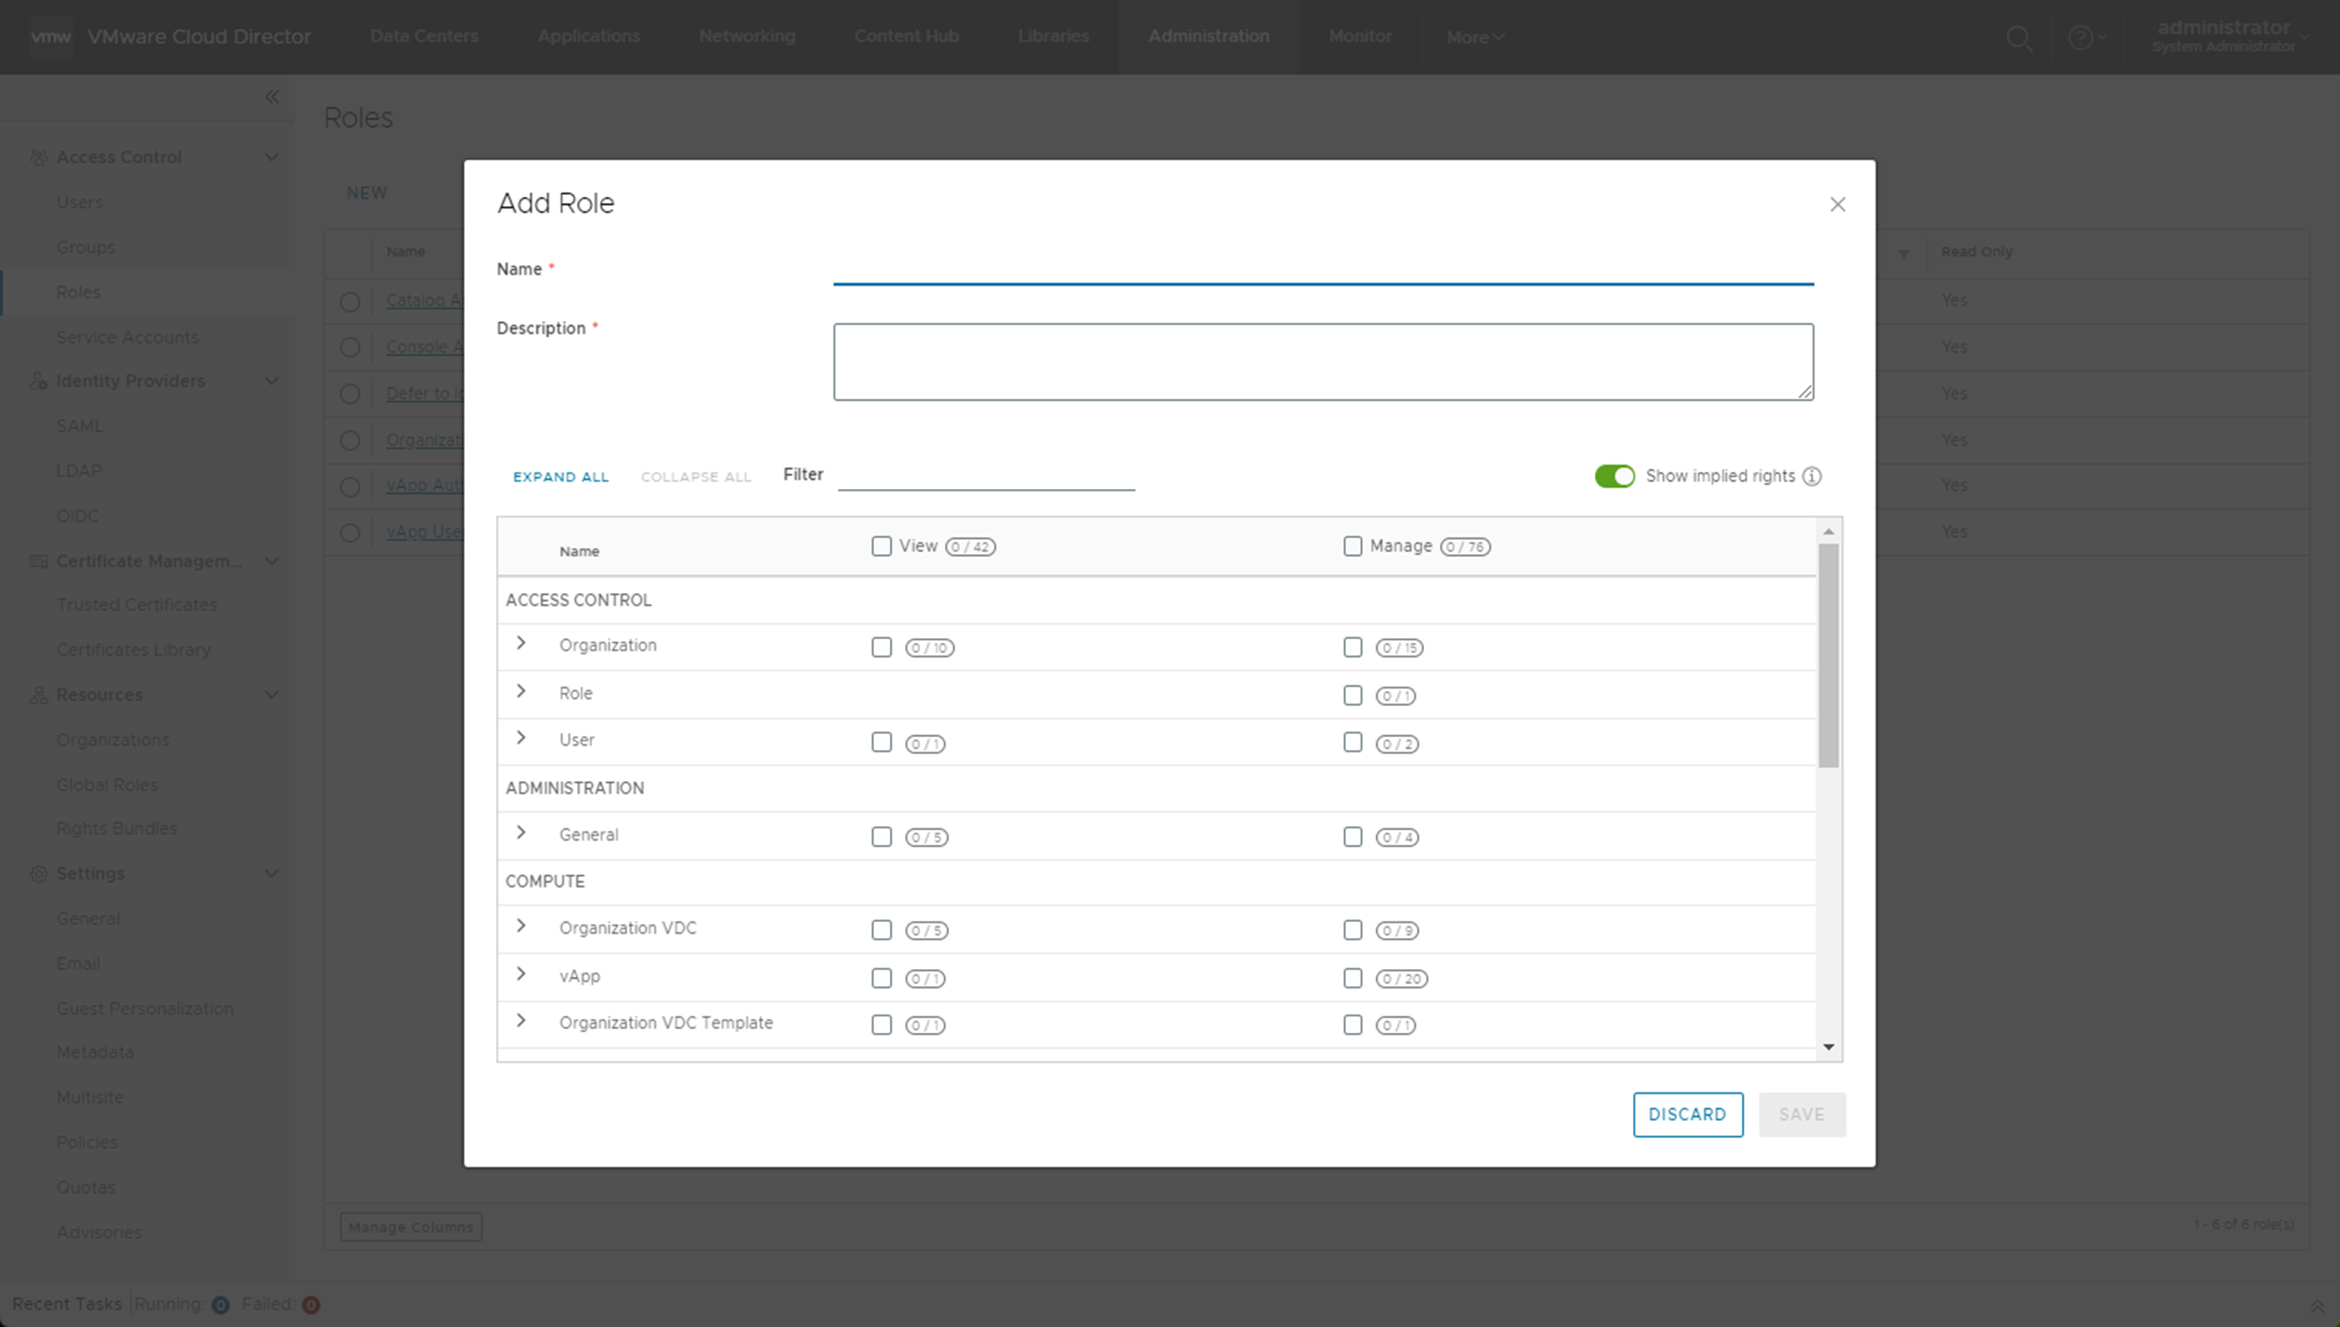Open the Content Hub tab
The height and width of the screenshot is (1327, 2340).
pyautogui.click(x=907, y=36)
